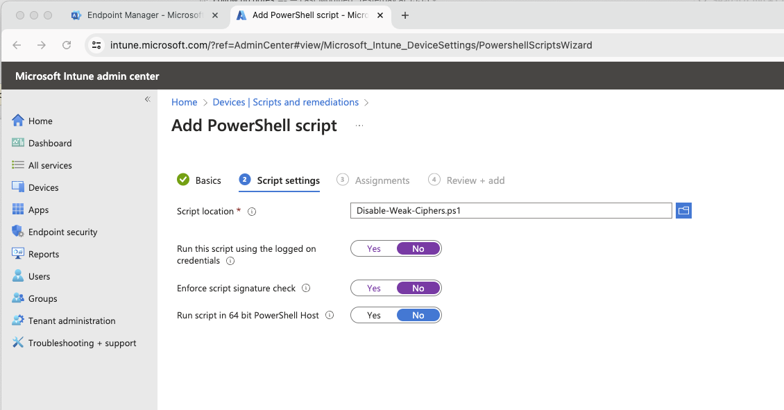Click the Home breadcrumb link

coord(184,102)
